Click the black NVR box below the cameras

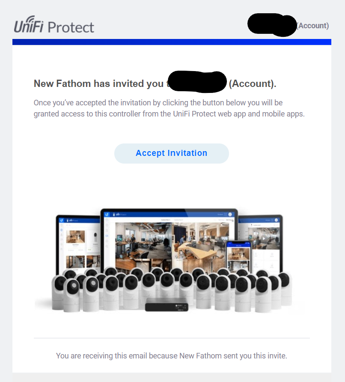point(167,304)
